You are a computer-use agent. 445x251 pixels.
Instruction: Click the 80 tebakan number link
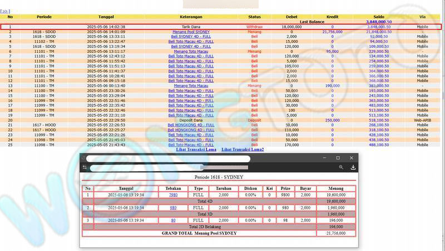click(x=173, y=220)
